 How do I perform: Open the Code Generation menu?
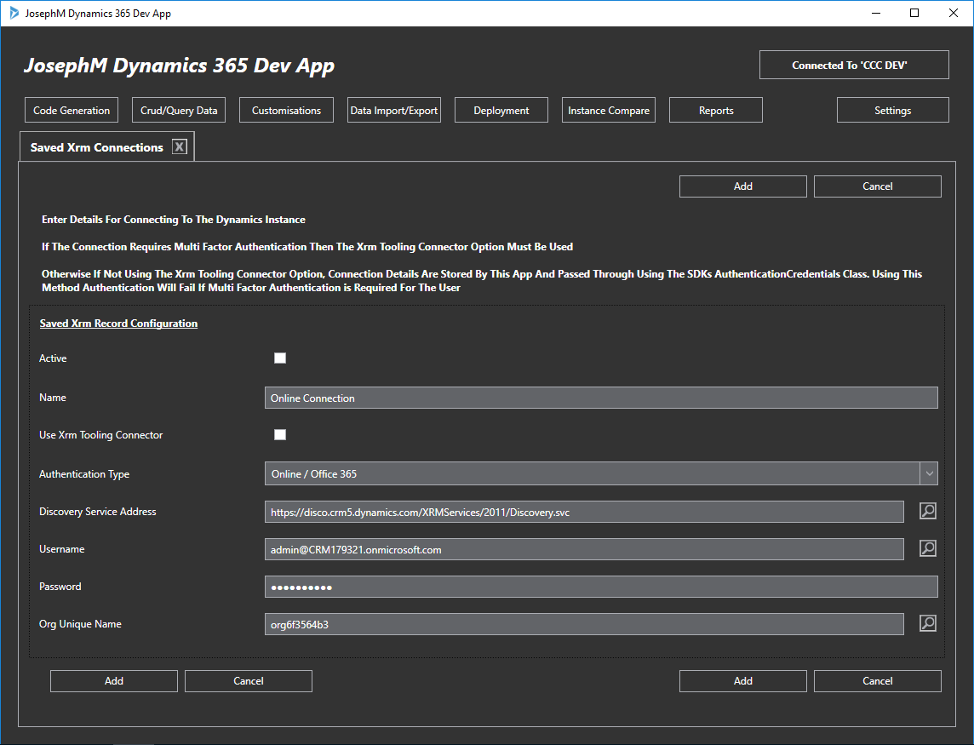point(72,111)
